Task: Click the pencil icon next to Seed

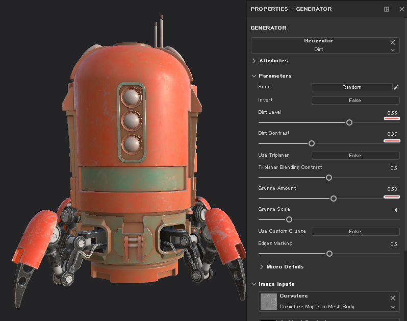Action: (x=396, y=87)
